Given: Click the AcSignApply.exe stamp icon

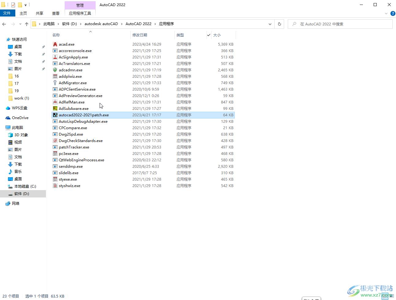Looking at the screenshot, I should 55,57.
